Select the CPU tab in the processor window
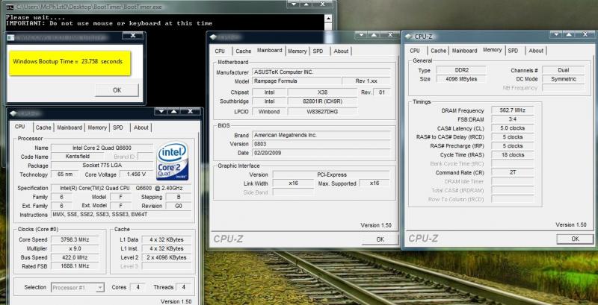The image size is (598, 305). click(20, 127)
